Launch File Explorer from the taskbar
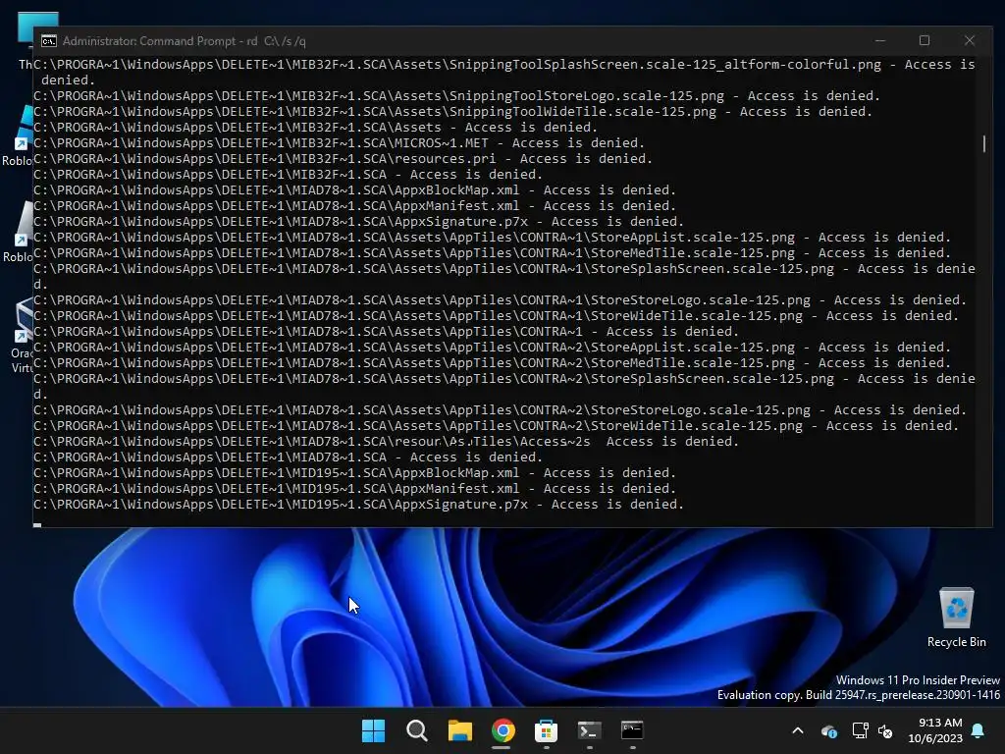Screen dimensions: 1005x754 click(459, 730)
